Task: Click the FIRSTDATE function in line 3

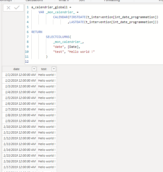Action: pyautogui.click(x=78, y=17)
